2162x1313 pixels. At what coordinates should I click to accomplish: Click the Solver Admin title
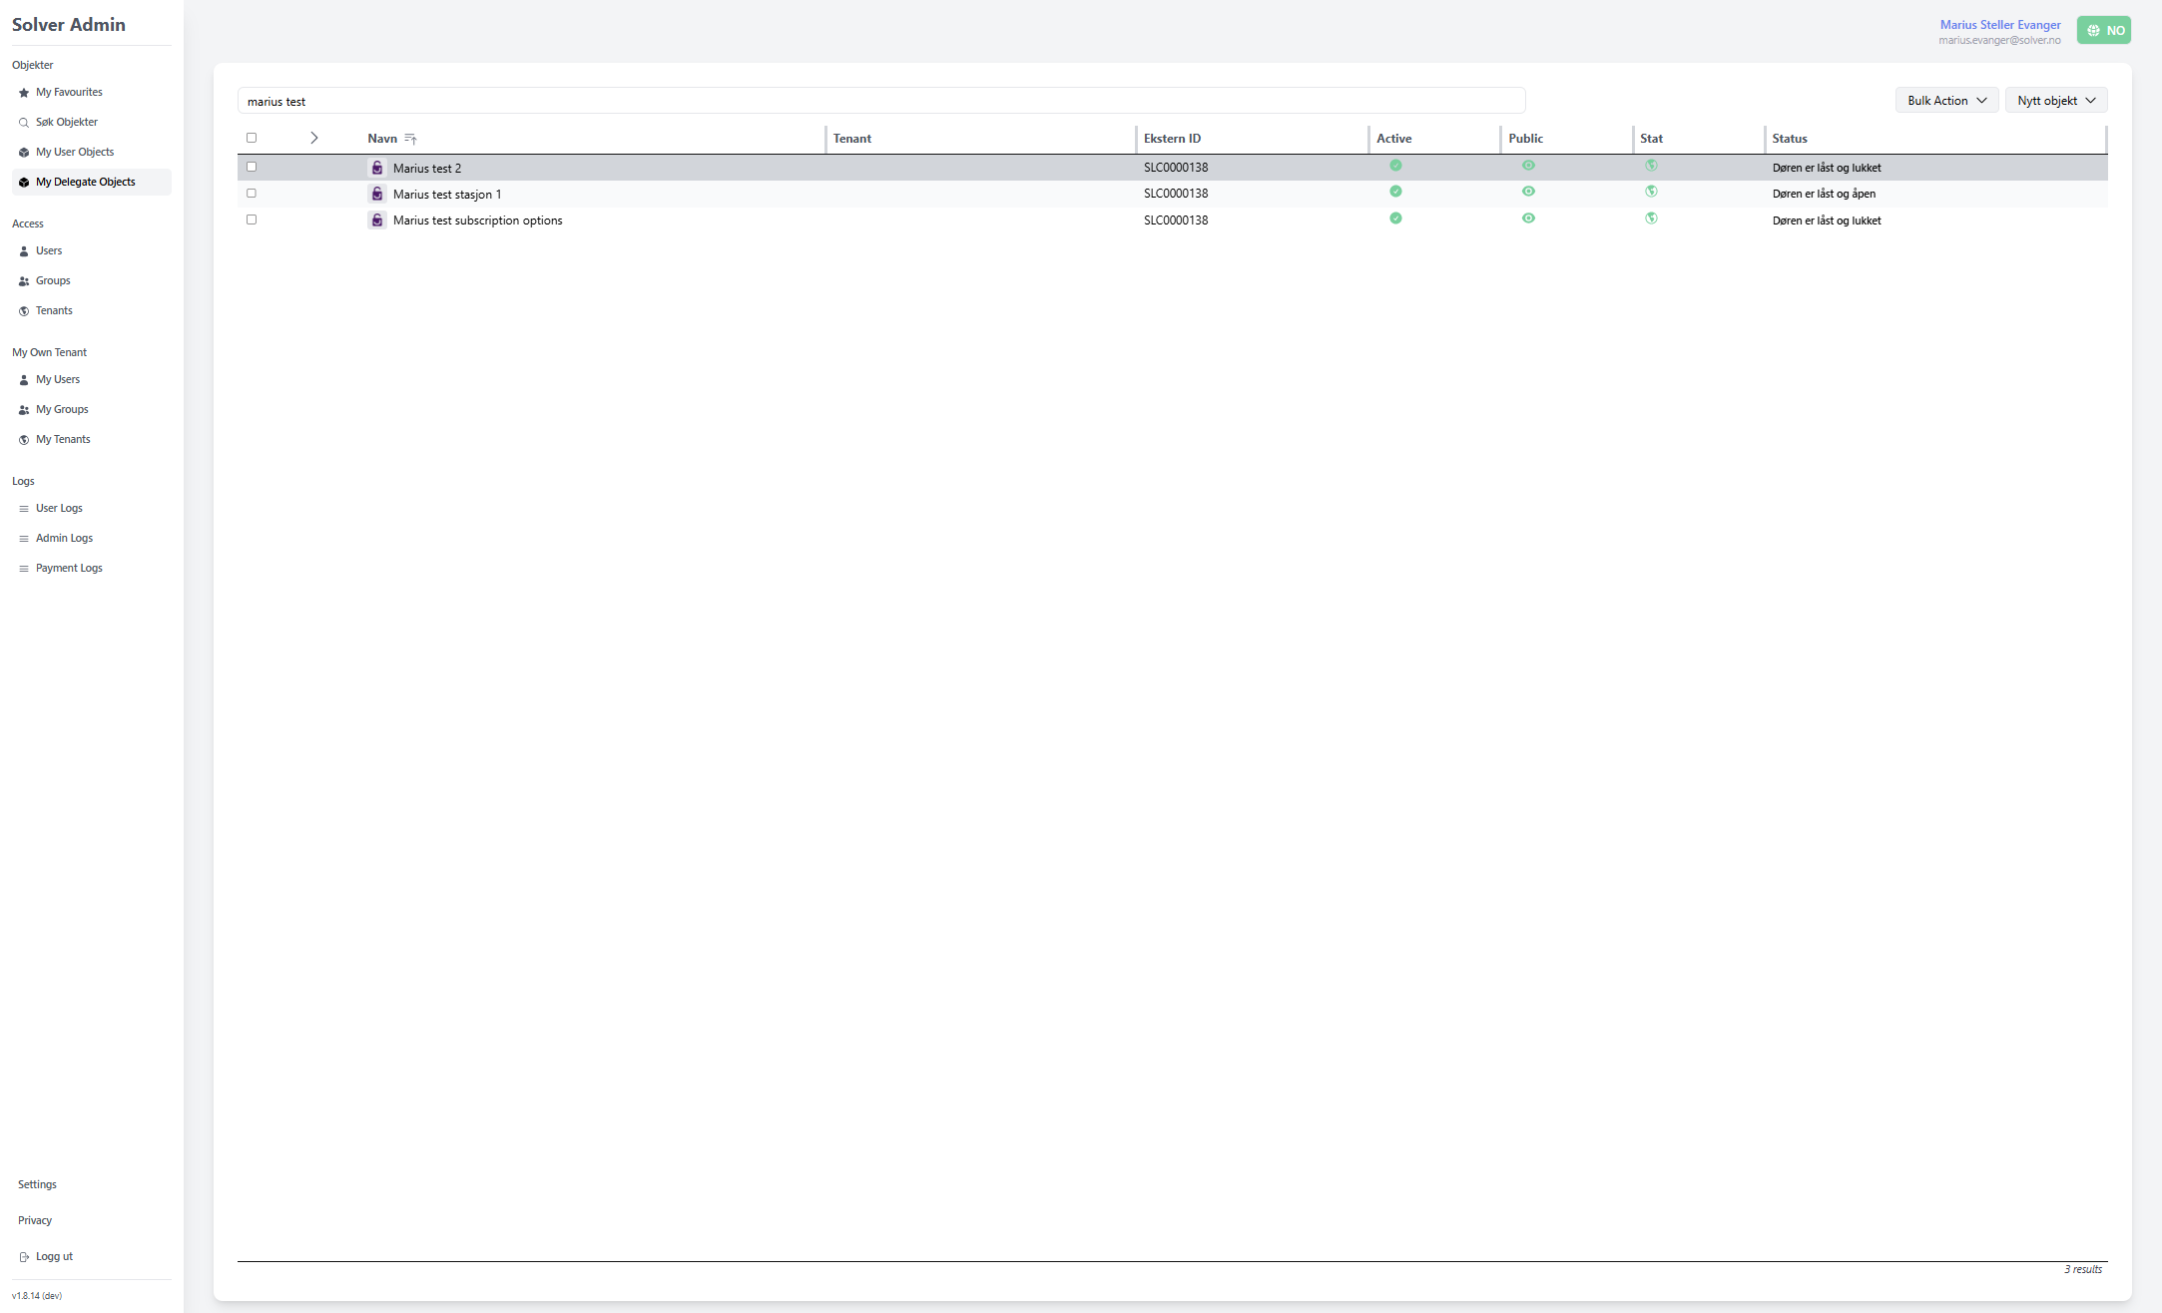click(69, 25)
